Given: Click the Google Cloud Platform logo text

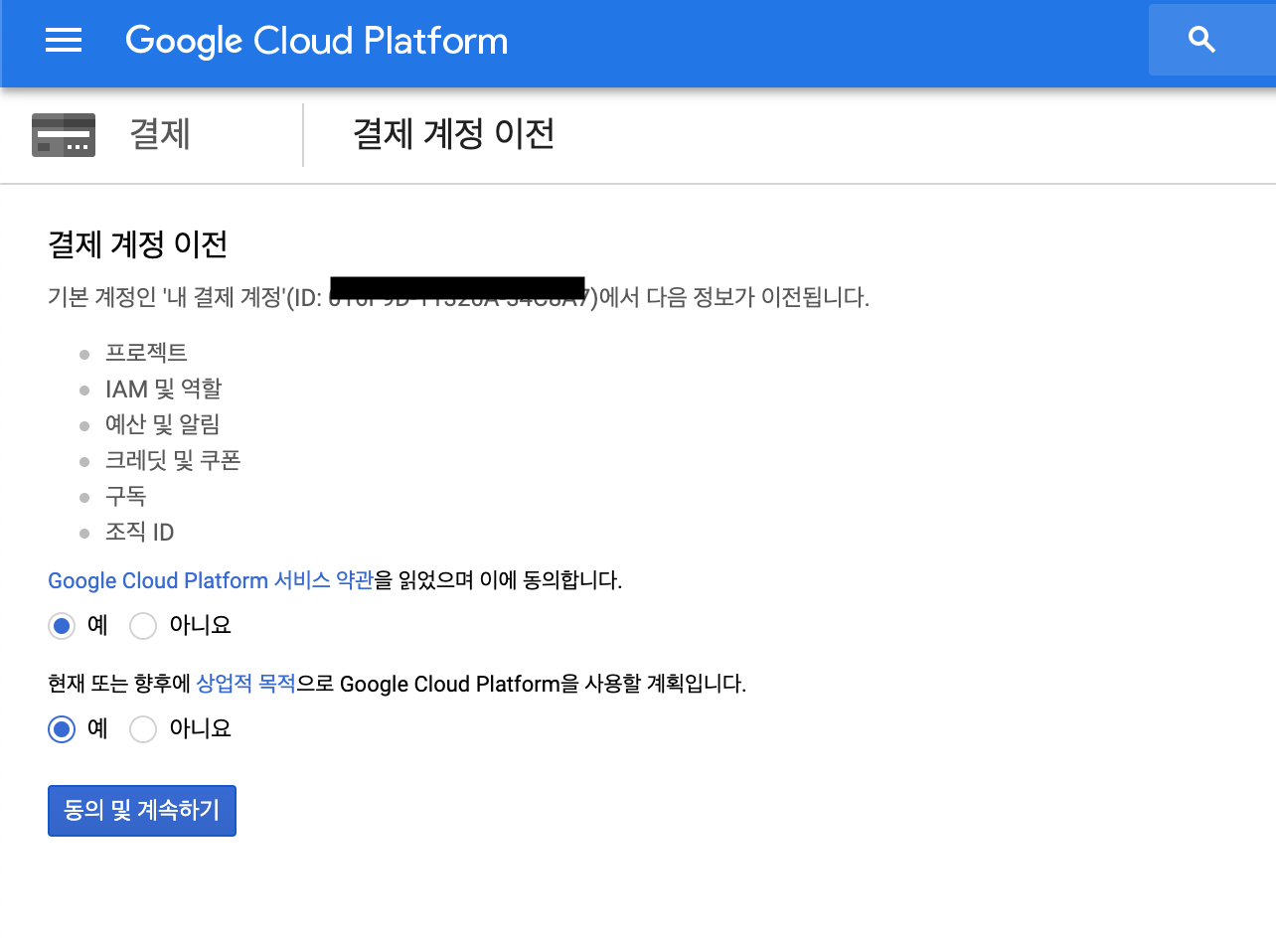Looking at the screenshot, I should click(316, 41).
